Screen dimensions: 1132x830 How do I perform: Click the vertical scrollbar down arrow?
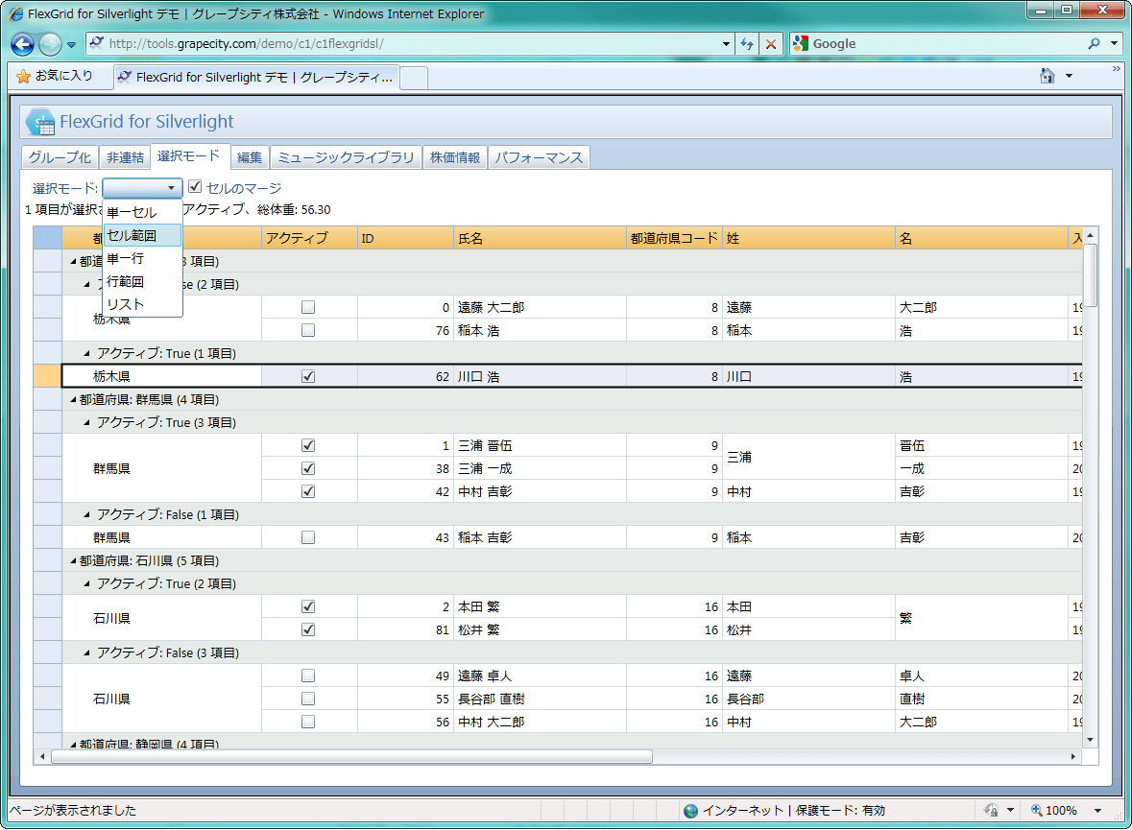pos(1090,740)
